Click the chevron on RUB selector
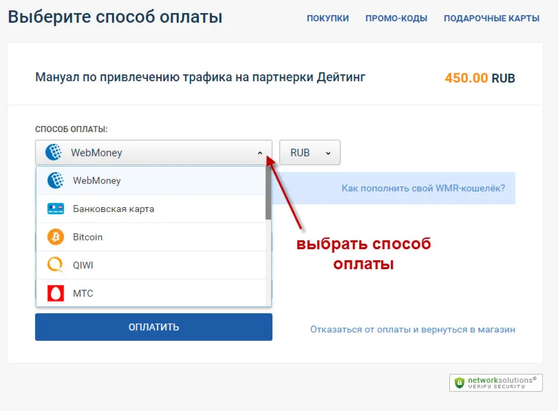This screenshot has width=558, height=411. coord(328,153)
